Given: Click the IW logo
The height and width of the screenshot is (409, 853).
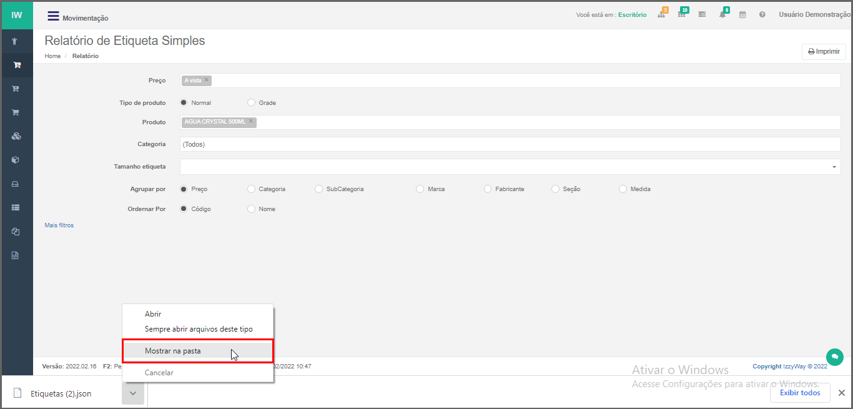Looking at the screenshot, I should [17, 16].
